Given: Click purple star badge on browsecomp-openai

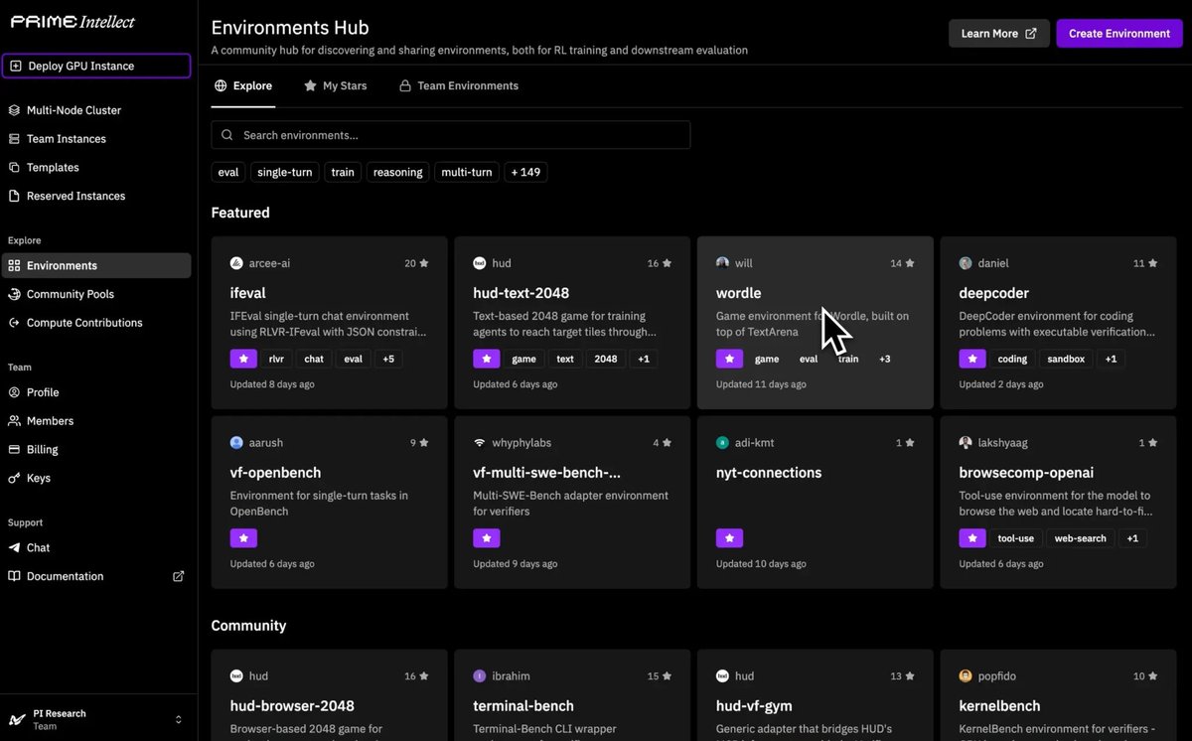Looking at the screenshot, I should pyautogui.click(x=972, y=538).
